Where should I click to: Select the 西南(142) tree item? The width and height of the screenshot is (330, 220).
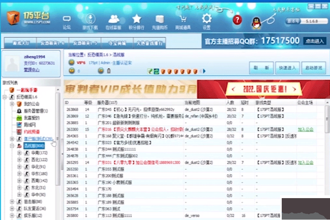pyautogui.click(x=39, y=181)
